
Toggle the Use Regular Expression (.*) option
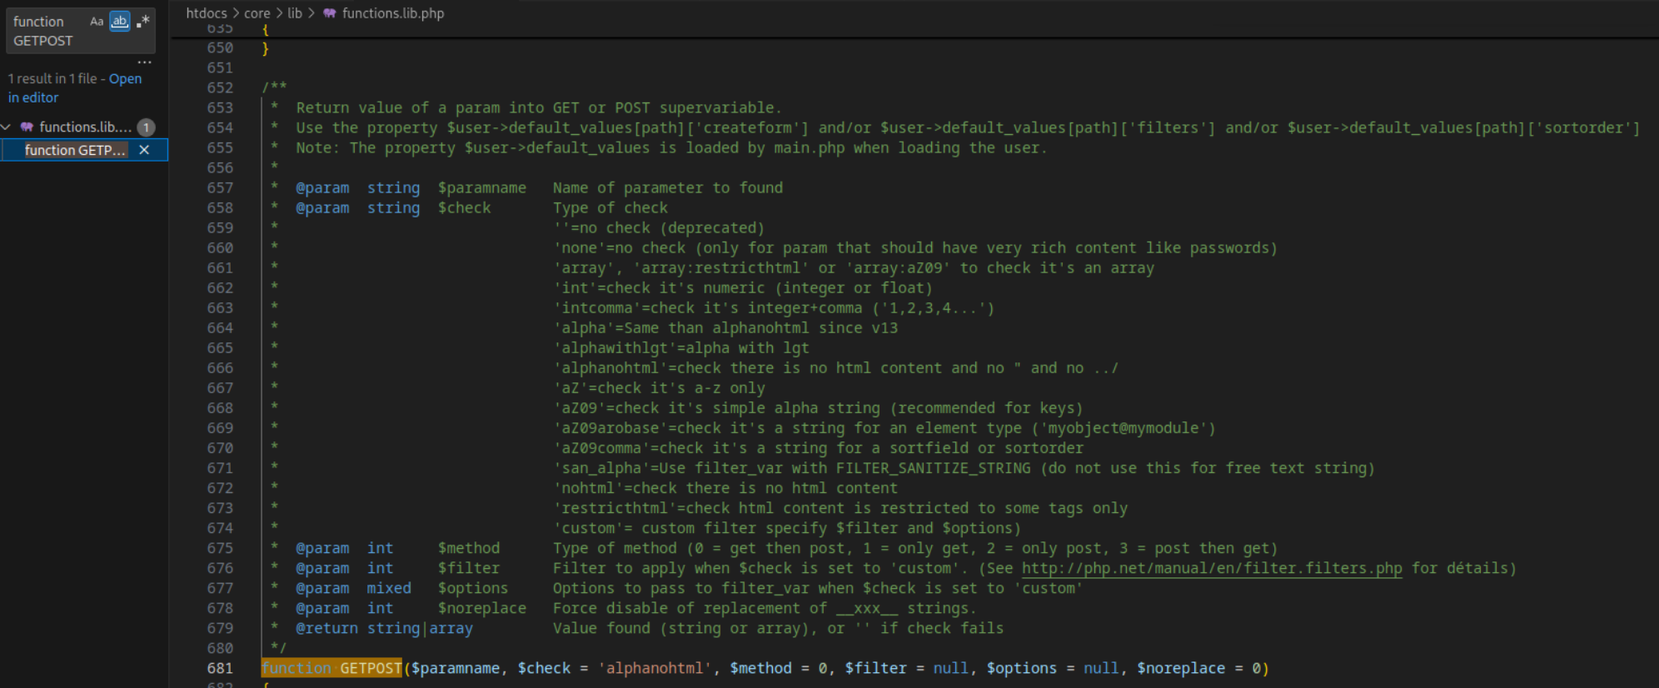143,22
